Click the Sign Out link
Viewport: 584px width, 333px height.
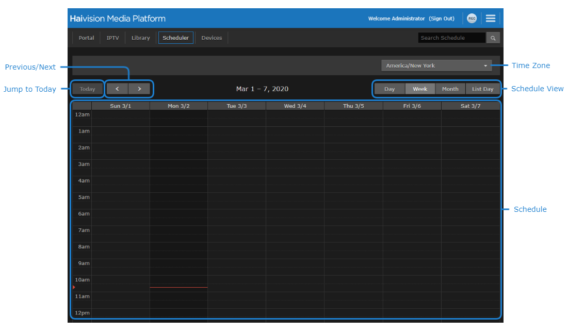pos(442,19)
